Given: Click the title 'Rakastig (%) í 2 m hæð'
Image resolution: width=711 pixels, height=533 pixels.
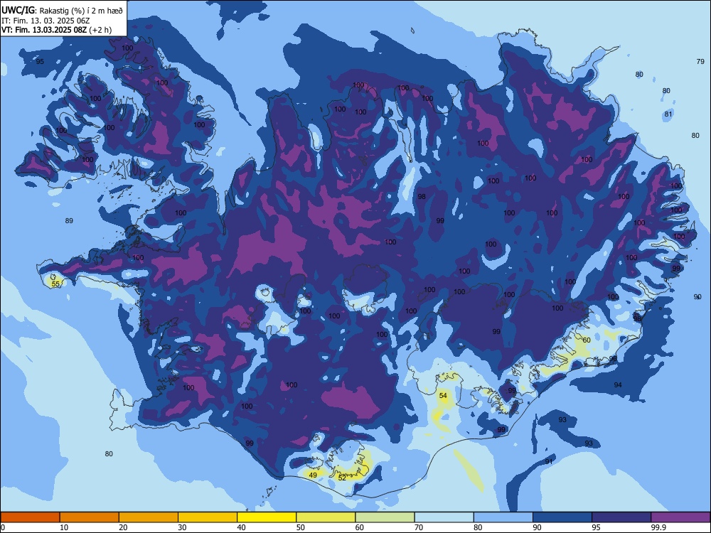Looking at the screenshot, I should [81, 11].
